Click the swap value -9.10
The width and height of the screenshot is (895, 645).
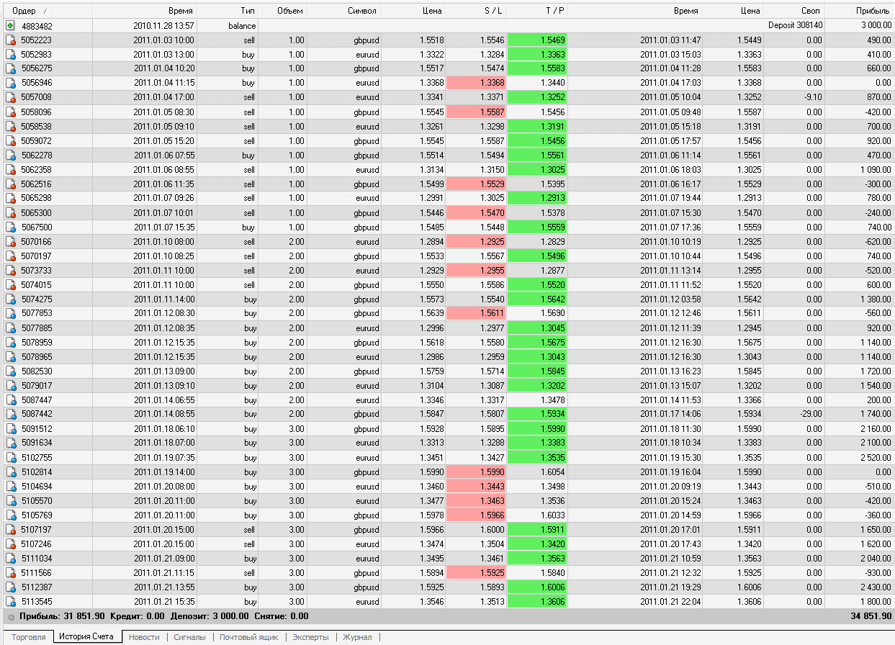pyautogui.click(x=812, y=97)
